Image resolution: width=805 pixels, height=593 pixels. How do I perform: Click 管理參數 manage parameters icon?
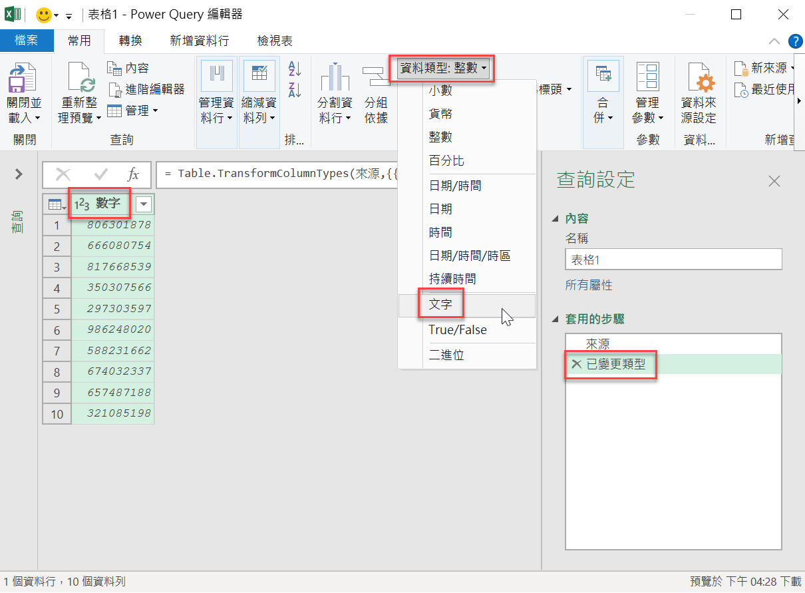tap(647, 76)
